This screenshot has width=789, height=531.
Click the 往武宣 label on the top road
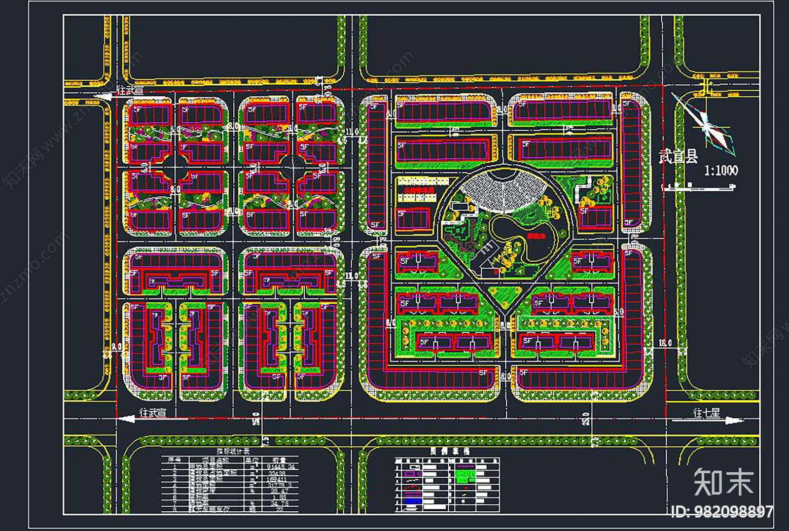pyautogui.click(x=130, y=90)
